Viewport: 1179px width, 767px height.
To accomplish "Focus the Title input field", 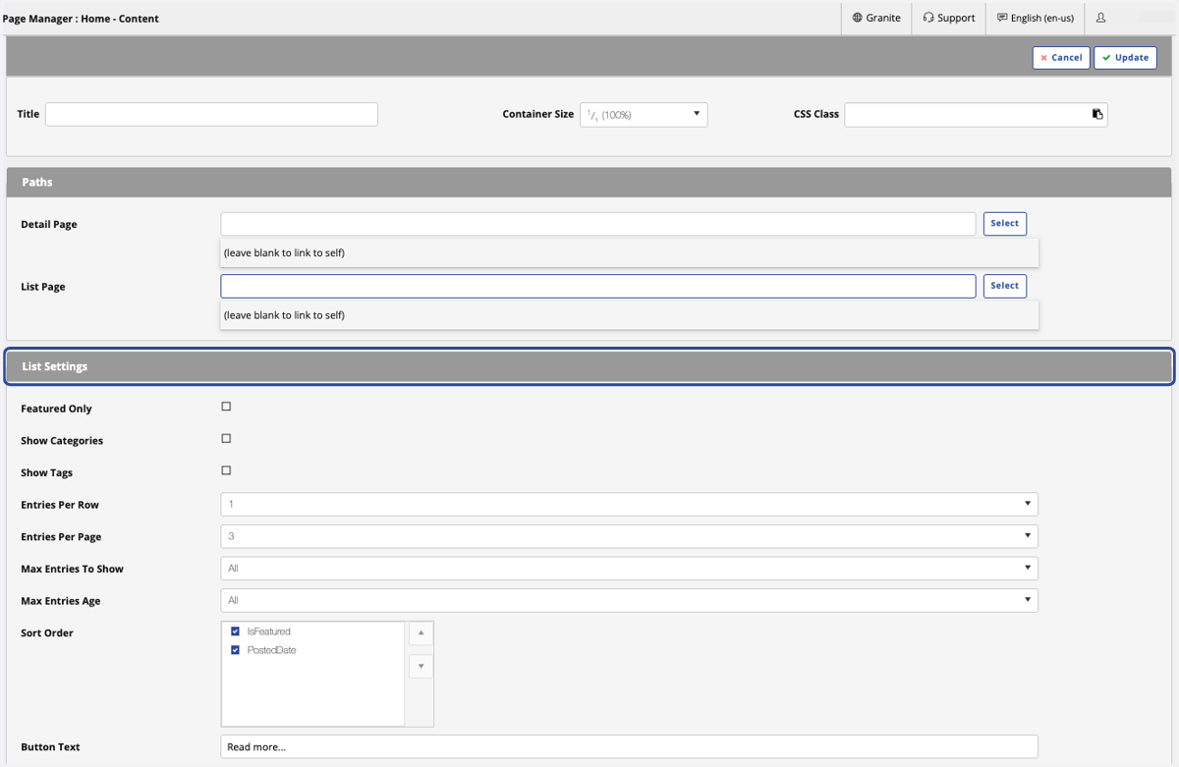I will point(211,114).
